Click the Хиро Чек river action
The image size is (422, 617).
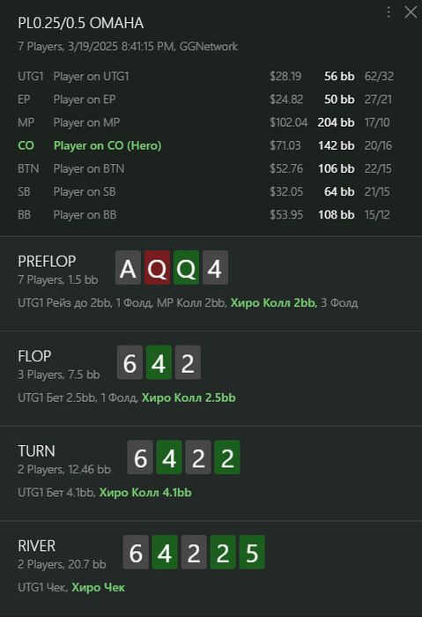click(x=99, y=588)
